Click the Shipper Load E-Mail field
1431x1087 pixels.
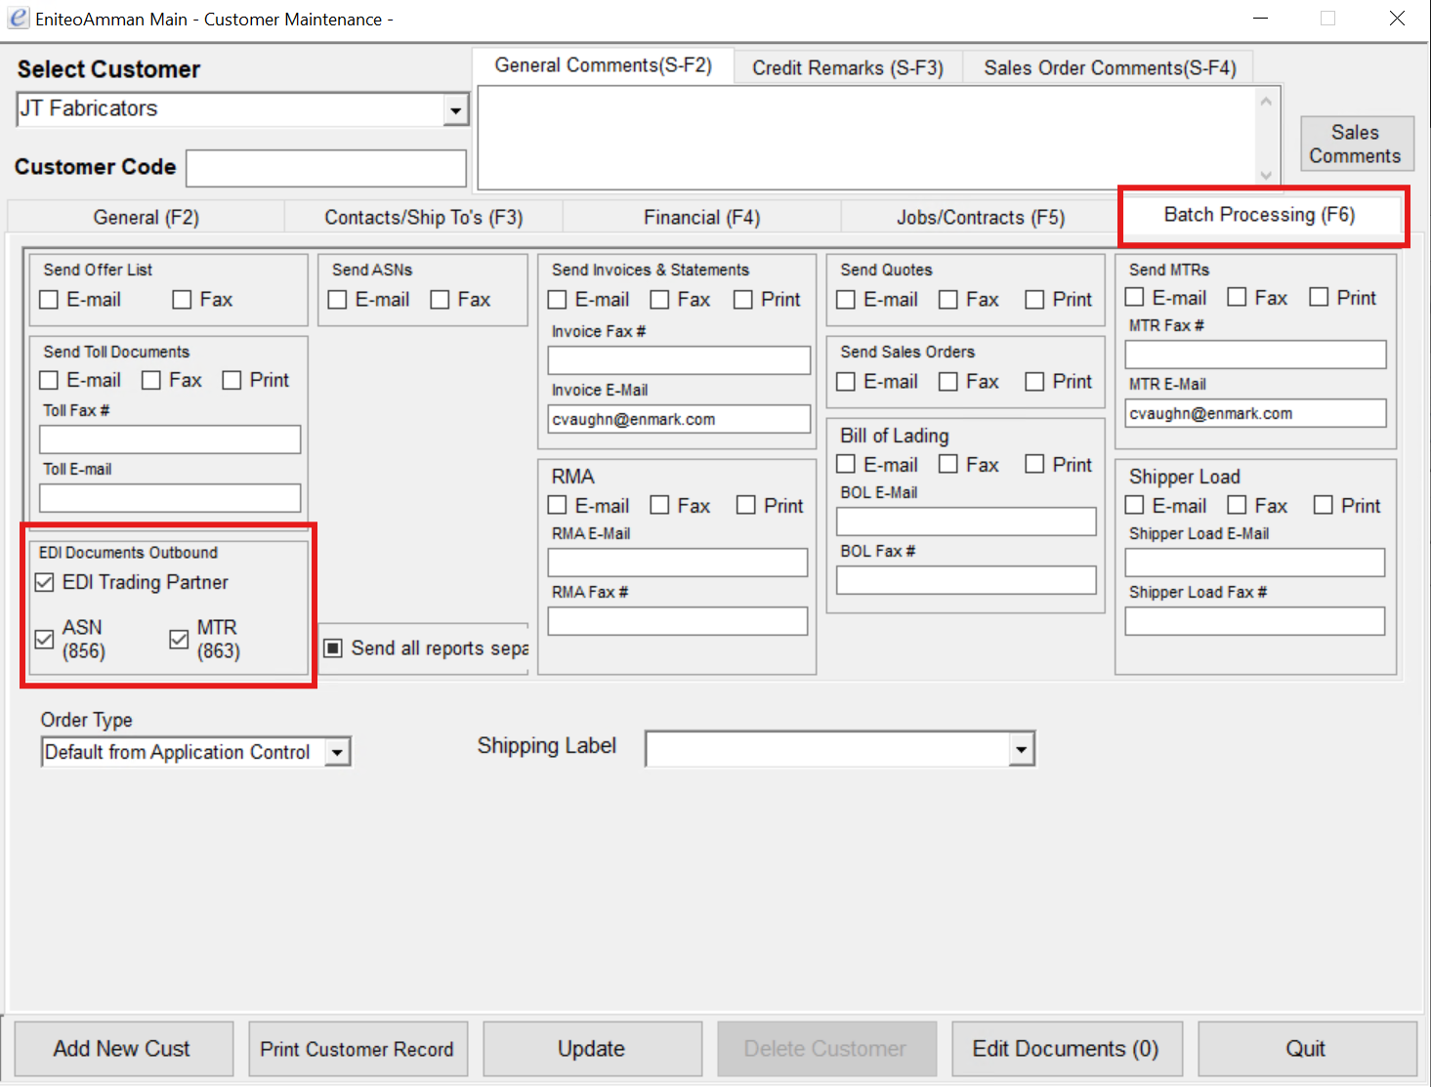click(1255, 563)
